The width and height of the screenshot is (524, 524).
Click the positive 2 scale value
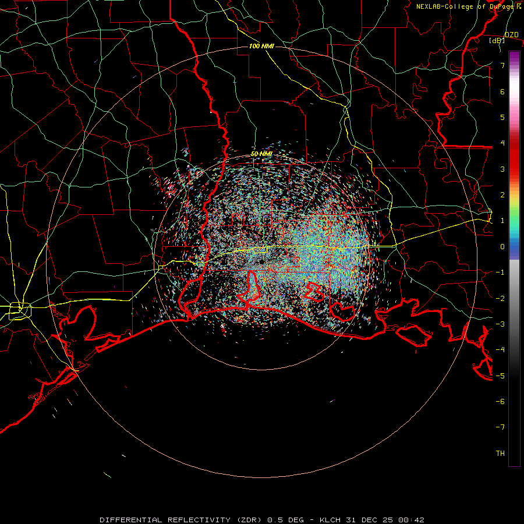pos(502,195)
